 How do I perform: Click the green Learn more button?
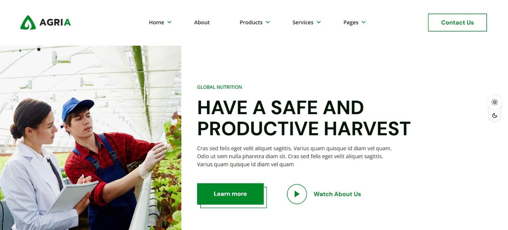230,194
